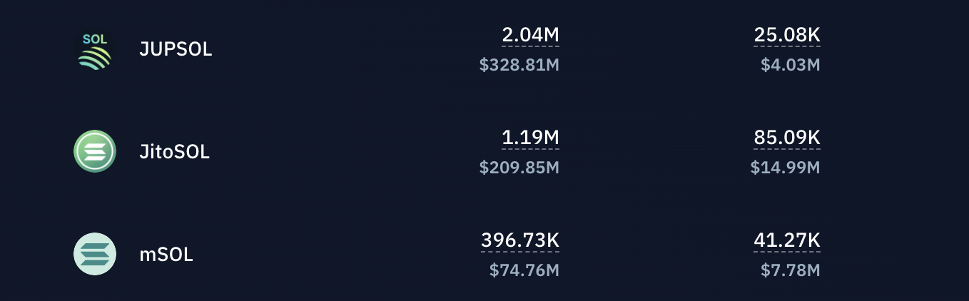Click JUPSOL's 25.08K underlined amount
Image resolution: width=969 pixels, height=301 pixels.
tap(787, 35)
